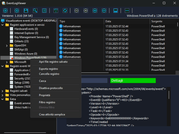179x134 pixels.
Task: Click the three-dots more options icon
Action: 127,11
